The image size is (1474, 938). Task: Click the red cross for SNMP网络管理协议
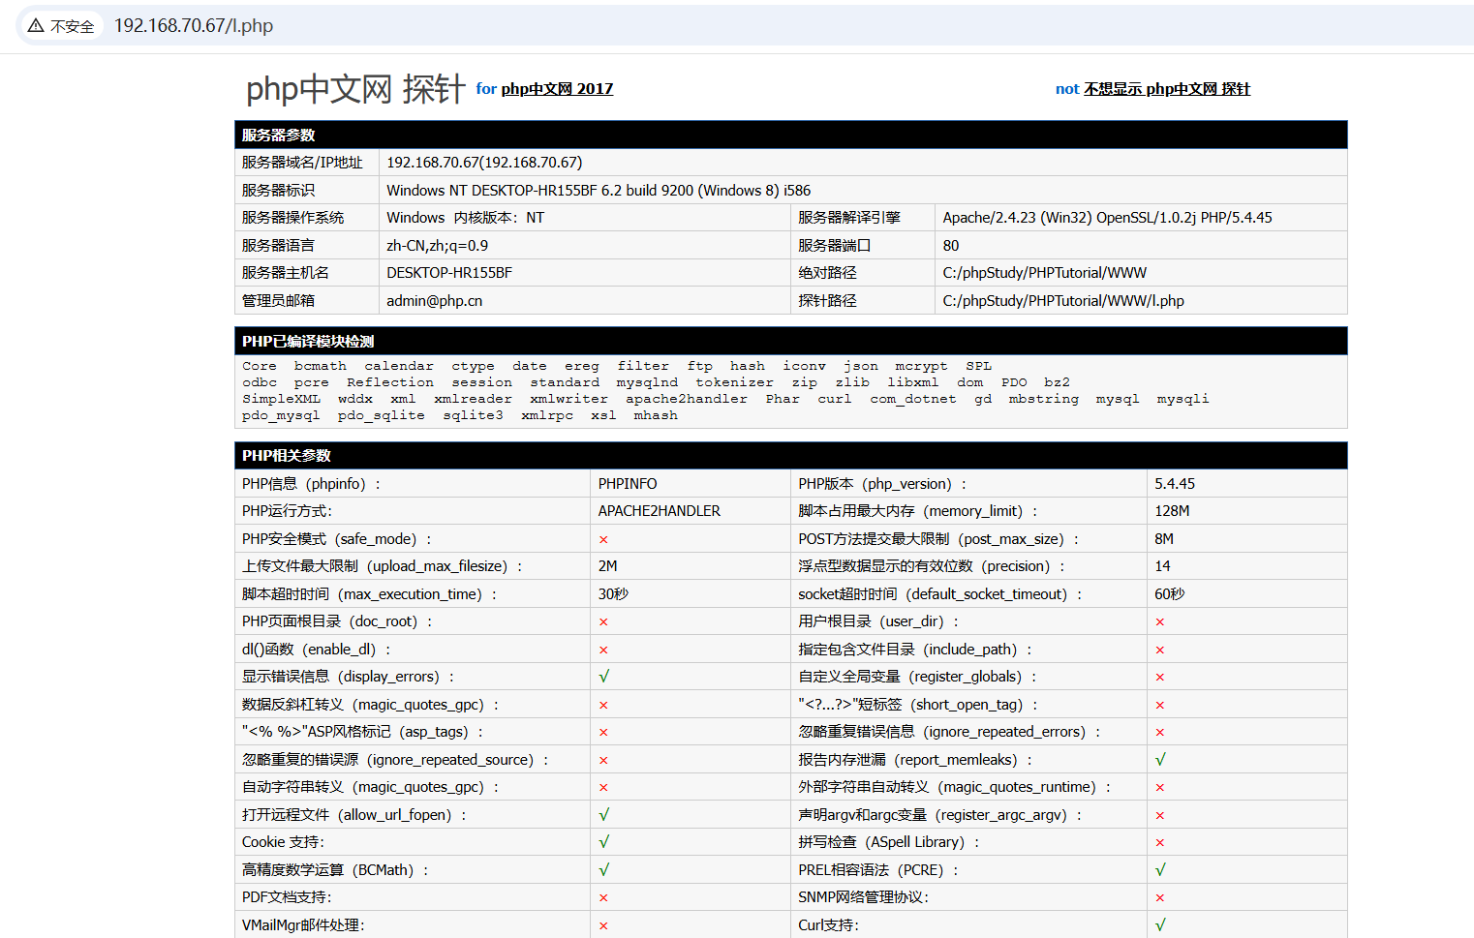pyautogui.click(x=1160, y=898)
